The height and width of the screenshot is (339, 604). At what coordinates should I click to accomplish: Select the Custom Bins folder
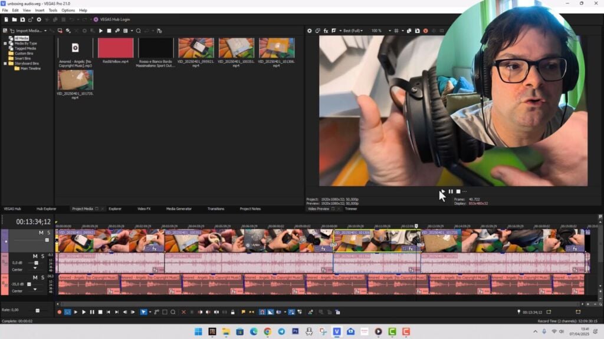24,54
